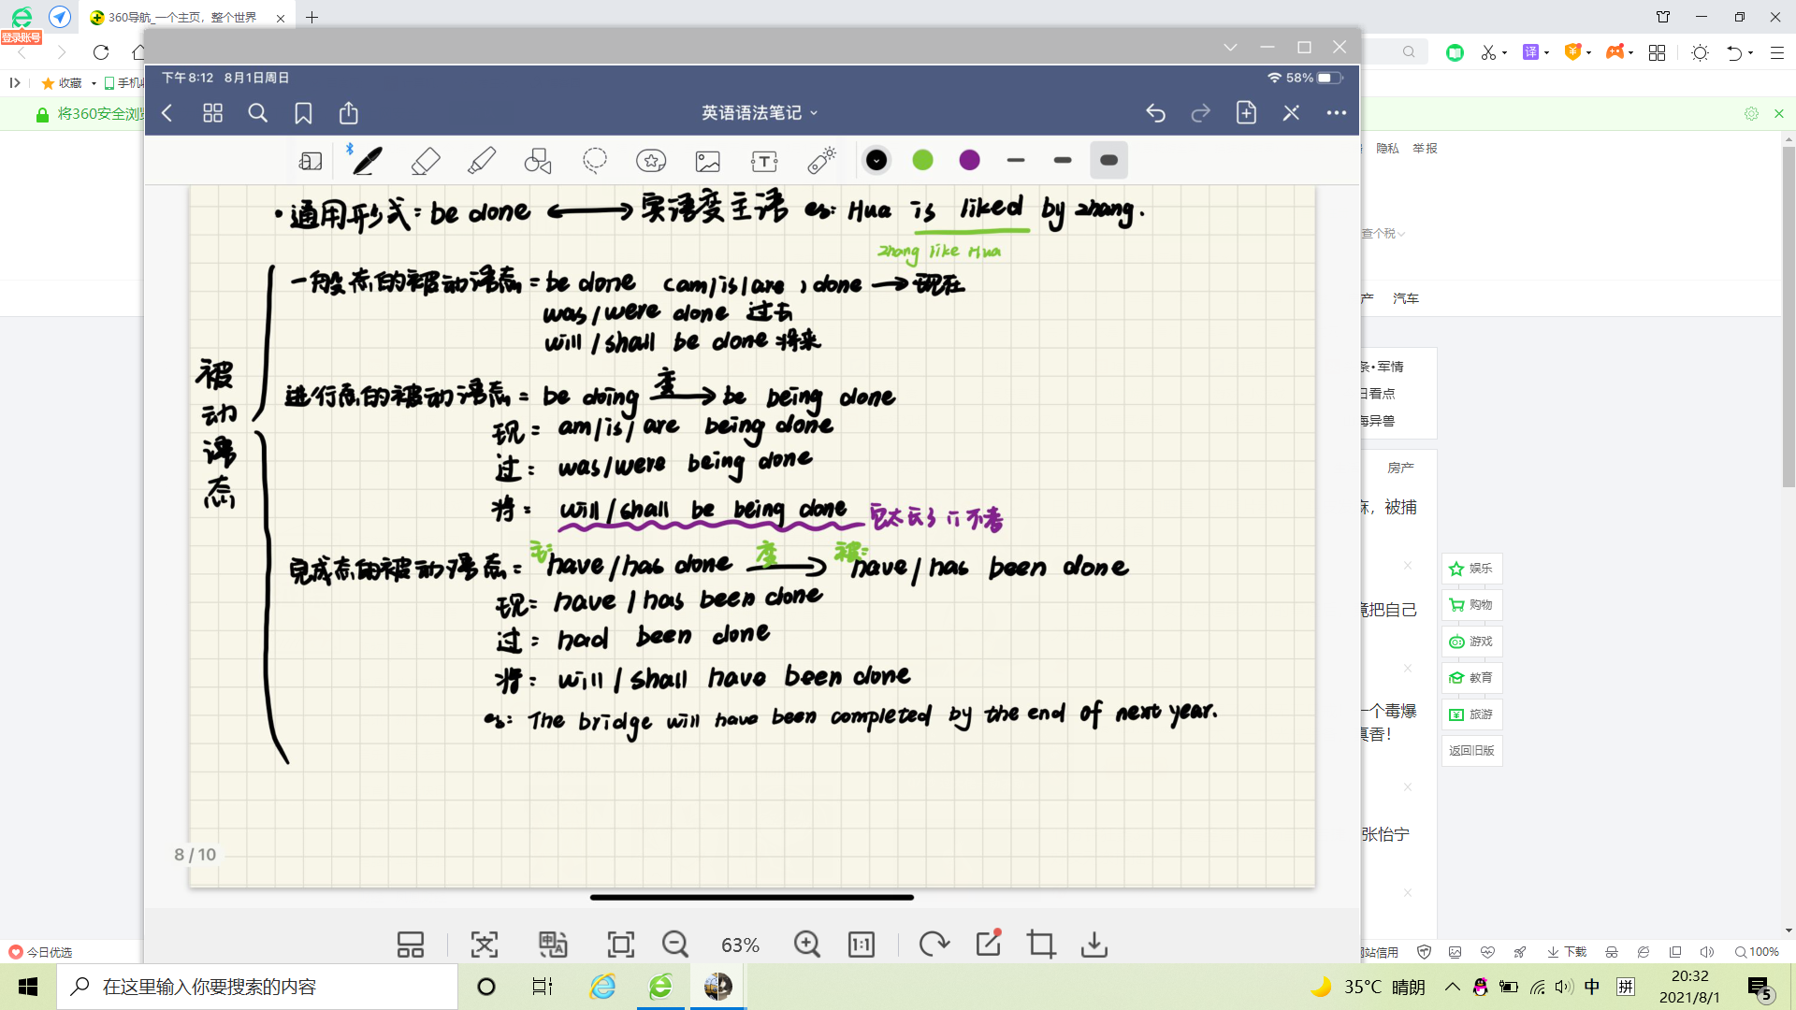Rotate the image with rotate icon
The width and height of the screenshot is (1796, 1010).
(933, 945)
